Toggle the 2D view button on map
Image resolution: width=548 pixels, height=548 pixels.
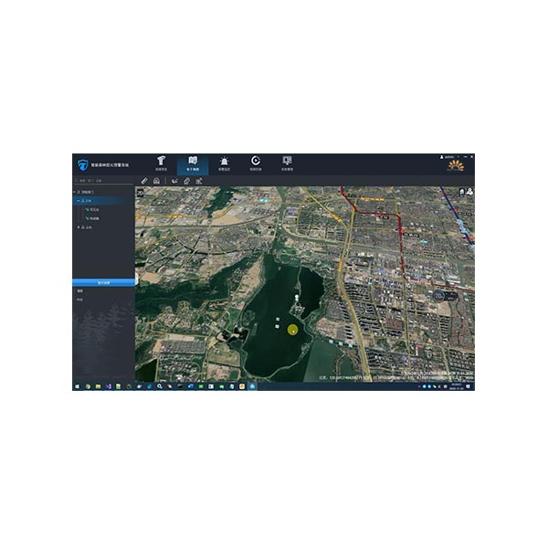click(x=140, y=193)
